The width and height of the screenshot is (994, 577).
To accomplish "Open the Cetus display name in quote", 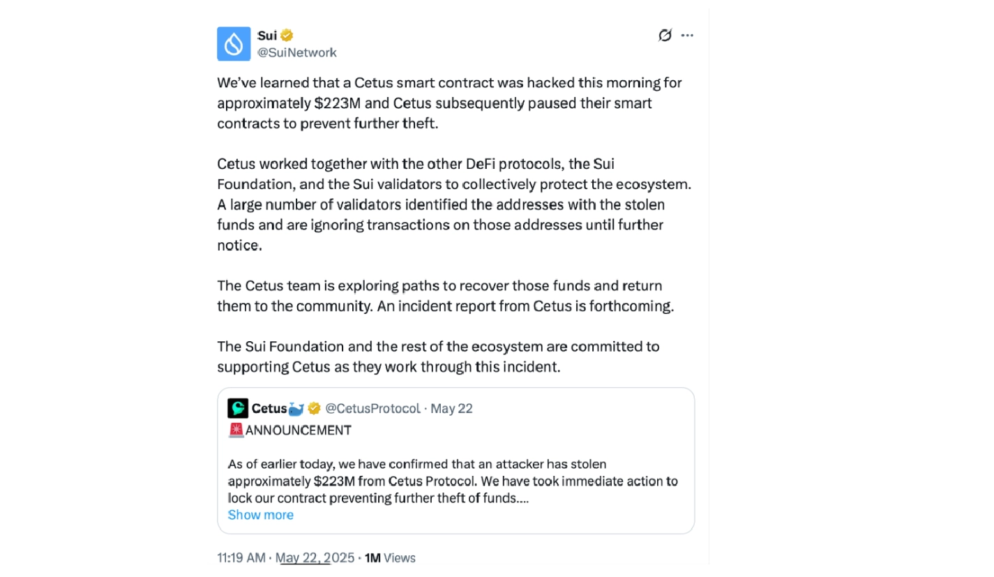I will point(269,408).
